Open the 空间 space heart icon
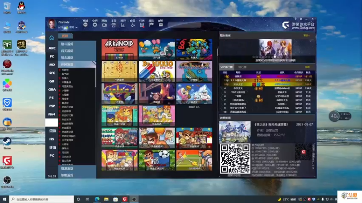The height and width of the screenshot is (203, 362). coord(95,25)
